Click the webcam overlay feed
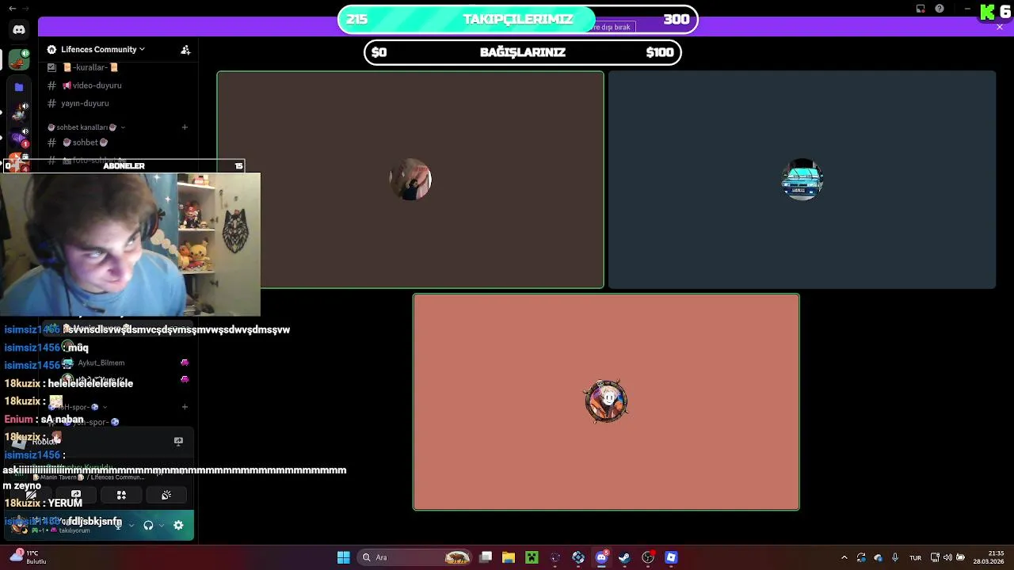Image resolution: width=1014 pixels, height=570 pixels. pos(130,244)
